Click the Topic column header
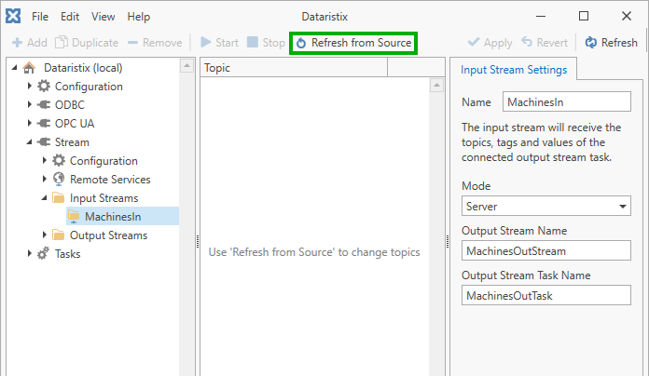 [x=294, y=67]
